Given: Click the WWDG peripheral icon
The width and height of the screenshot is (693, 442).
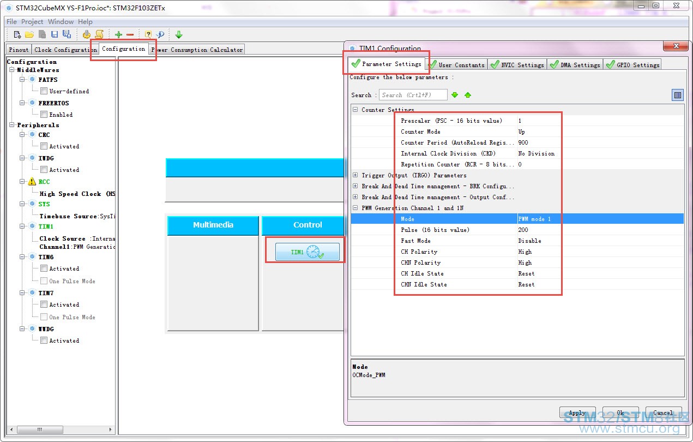Looking at the screenshot, I should click(32, 329).
